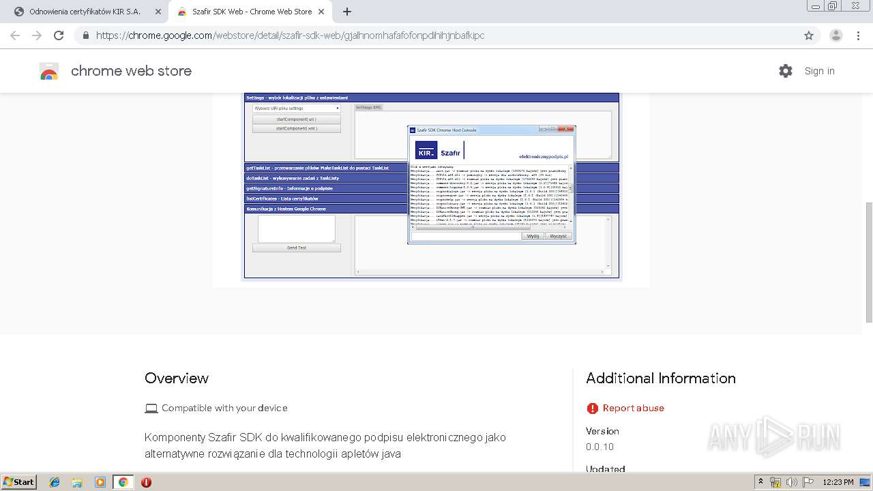
Task: Click the red Report abuse icon
Action: 592,408
